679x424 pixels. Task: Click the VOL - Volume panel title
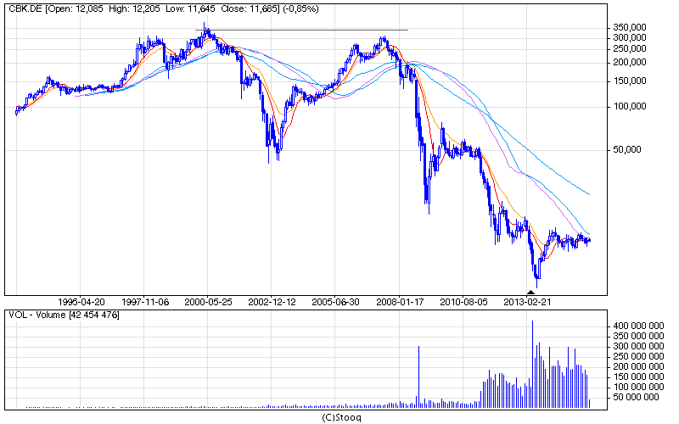(64, 315)
